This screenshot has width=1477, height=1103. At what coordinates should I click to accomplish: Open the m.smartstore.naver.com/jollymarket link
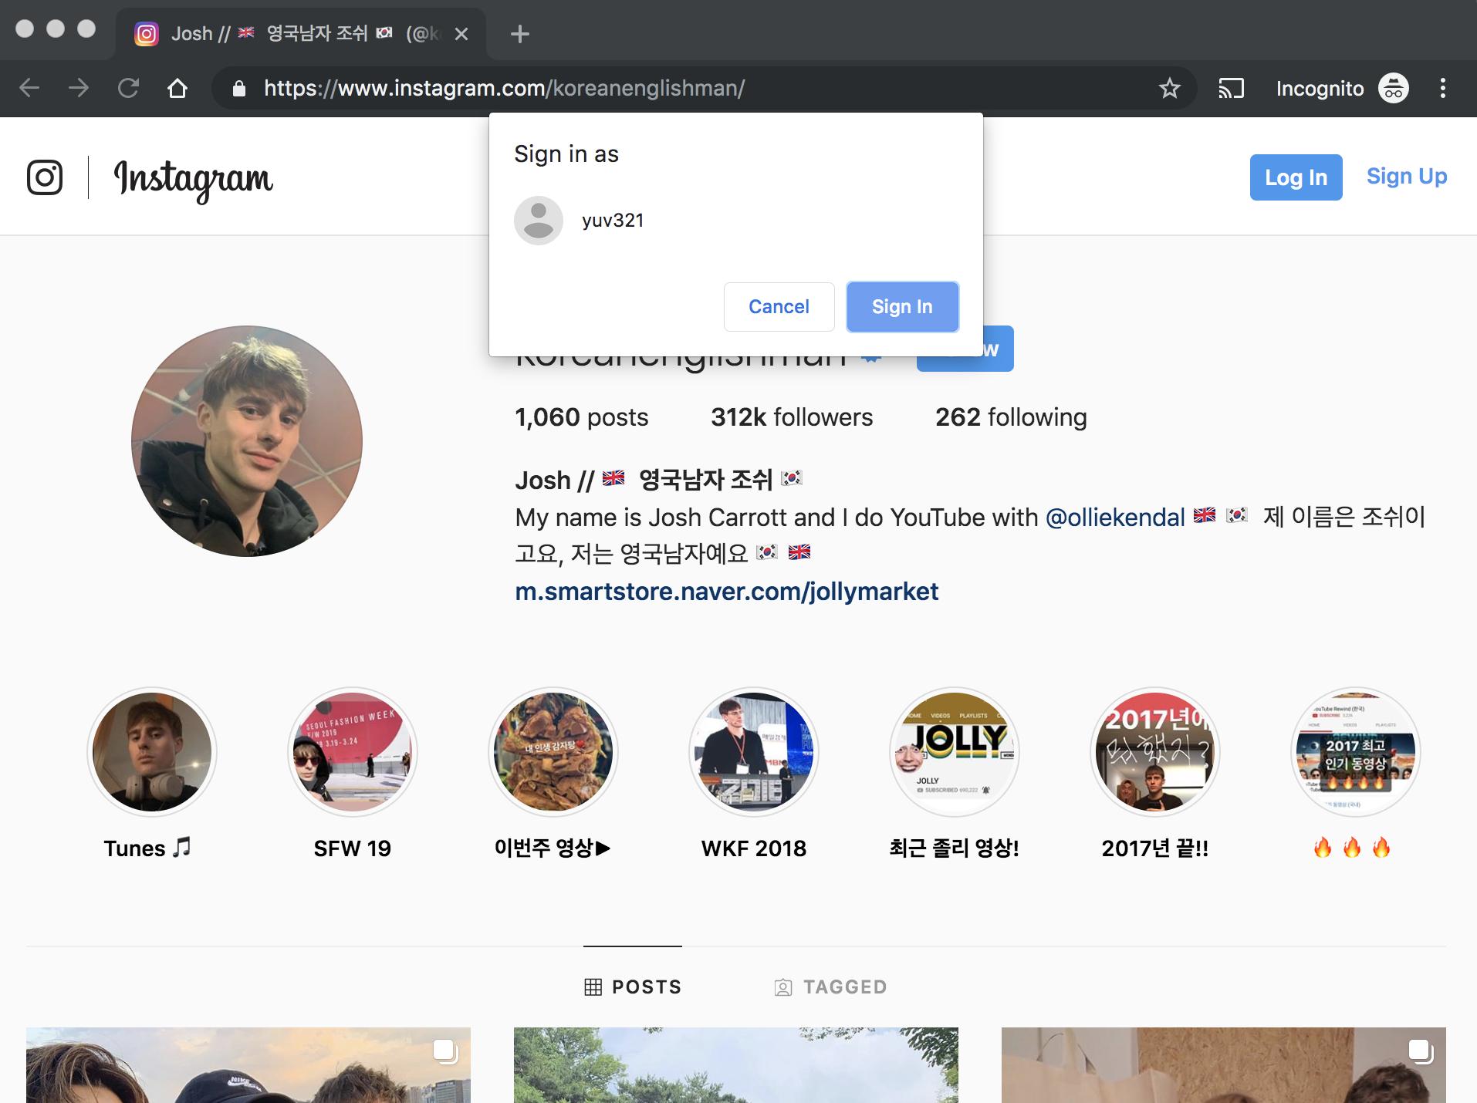point(727,592)
